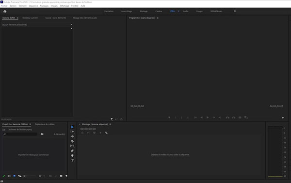The image size is (291, 183).
Task: Go to Out point in Programme monitor
Action: click(x=220, y=117)
